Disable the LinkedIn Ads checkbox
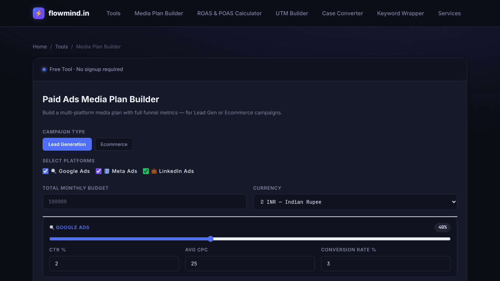The image size is (500, 281). point(146,171)
